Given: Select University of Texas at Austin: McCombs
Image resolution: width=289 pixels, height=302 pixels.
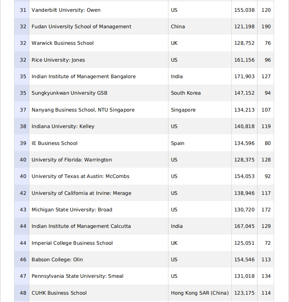Looking at the screenshot, I should [81, 176].
